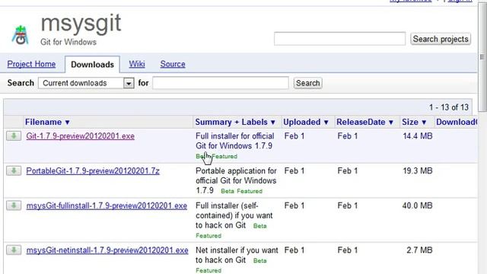
Task: Click the downloads Search button
Action: (x=307, y=83)
